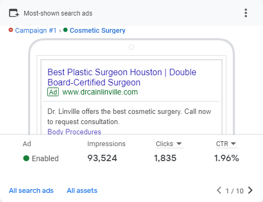263x202 pixels.
Task: Open All search ads link
Action: click(x=31, y=191)
